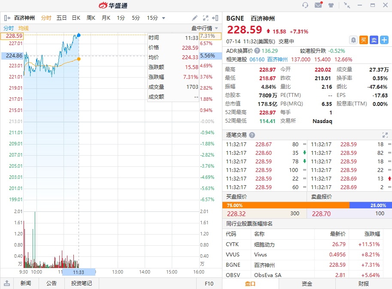The height and width of the screenshot is (289, 392).
Task: Click the 11:33 time marker on axis
Action: click(79, 272)
